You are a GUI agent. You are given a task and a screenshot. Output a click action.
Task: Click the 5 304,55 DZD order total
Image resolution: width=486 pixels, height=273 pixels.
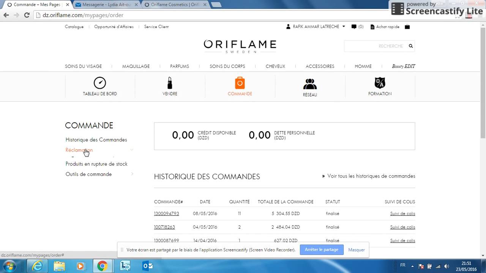pos(286,213)
